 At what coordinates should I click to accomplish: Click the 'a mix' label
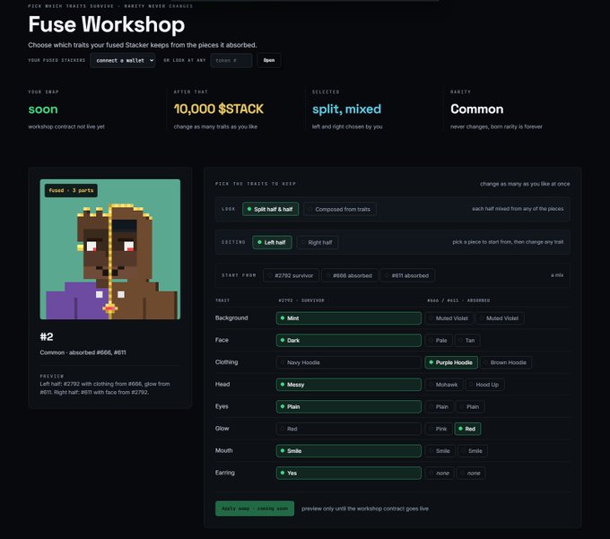pyautogui.click(x=557, y=275)
